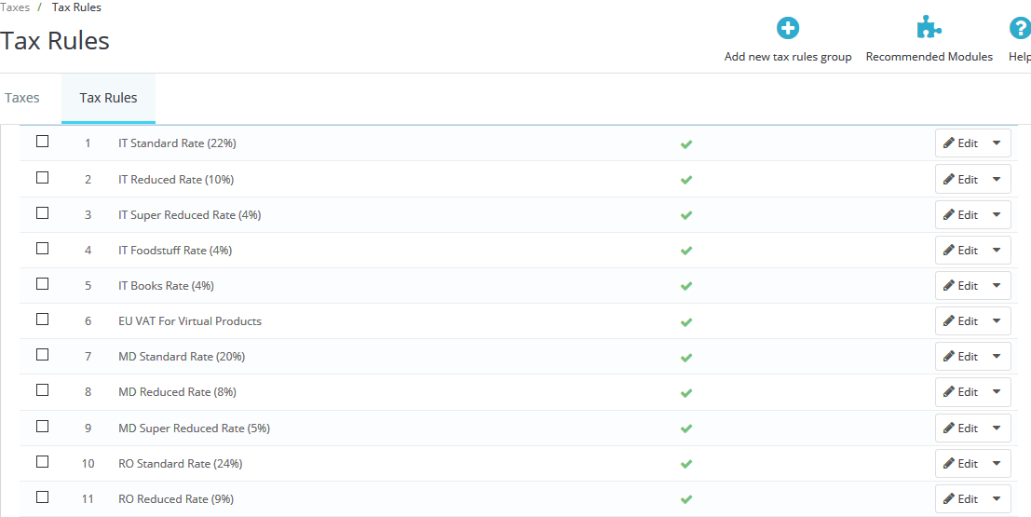
Task: Edit the RO Reduced Rate (9%) rule
Action: [960, 499]
